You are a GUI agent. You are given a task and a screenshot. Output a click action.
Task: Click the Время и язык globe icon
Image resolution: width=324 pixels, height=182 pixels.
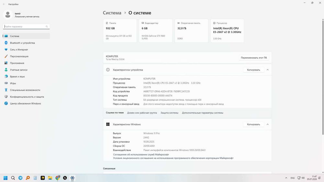coord(6,77)
